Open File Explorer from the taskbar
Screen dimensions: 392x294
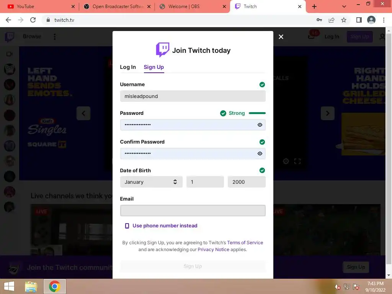click(31, 286)
